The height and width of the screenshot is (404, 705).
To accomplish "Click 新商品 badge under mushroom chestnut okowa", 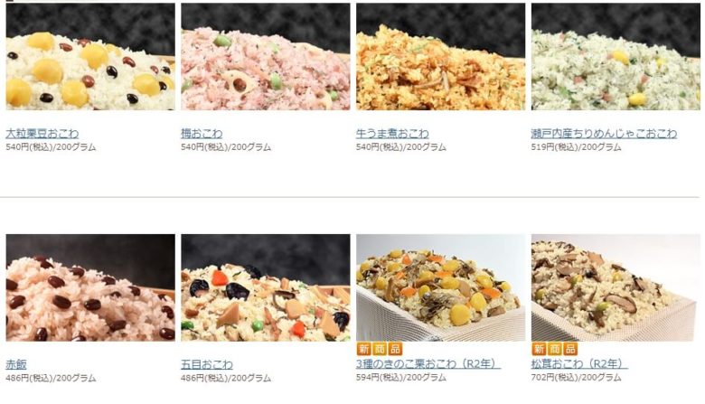I will tap(380, 349).
